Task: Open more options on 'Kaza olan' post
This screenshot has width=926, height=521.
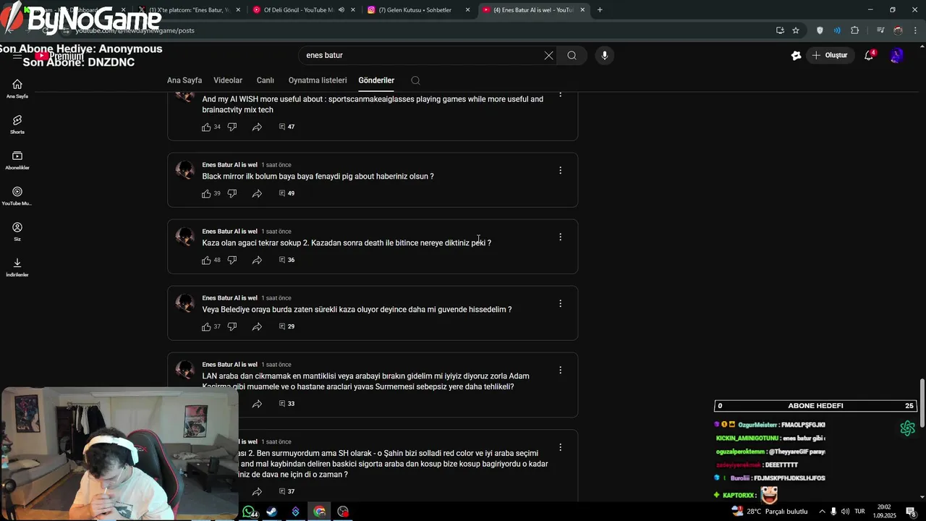Action: (x=560, y=237)
